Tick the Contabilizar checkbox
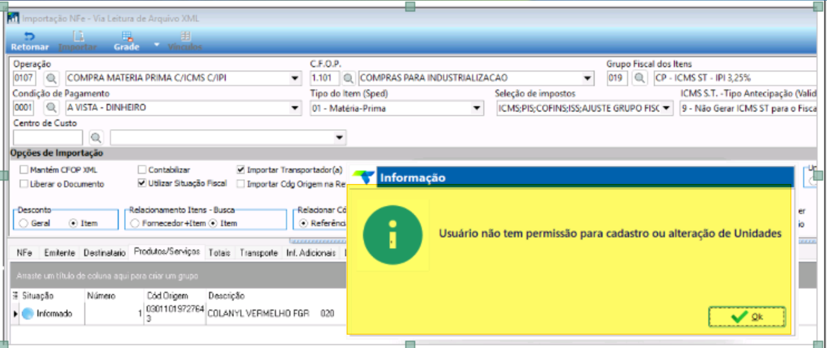This screenshot has width=827, height=348. pyautogui.click(x=142, y=170)
